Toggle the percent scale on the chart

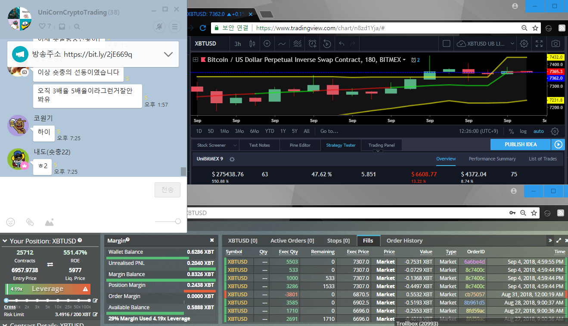point(511,131)
